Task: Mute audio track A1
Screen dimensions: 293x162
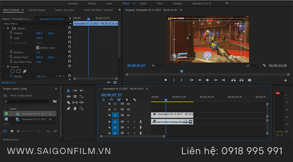Action: (x=128, y=121)
